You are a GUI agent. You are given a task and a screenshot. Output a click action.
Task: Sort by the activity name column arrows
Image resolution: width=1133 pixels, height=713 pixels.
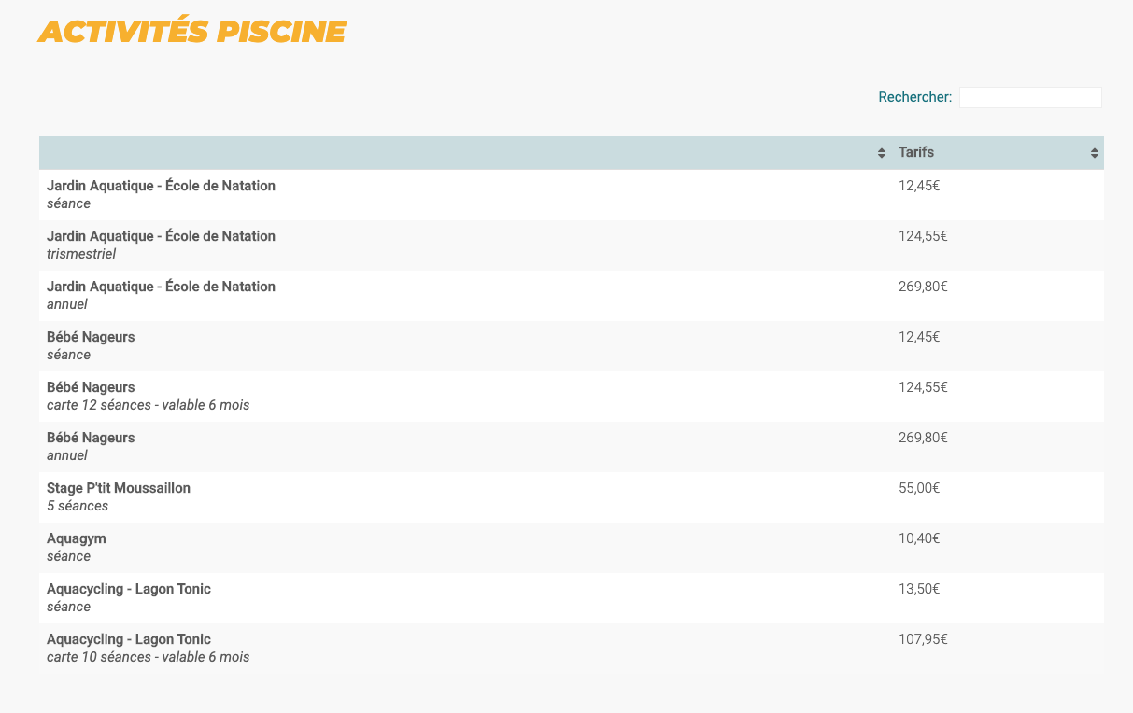881,153
